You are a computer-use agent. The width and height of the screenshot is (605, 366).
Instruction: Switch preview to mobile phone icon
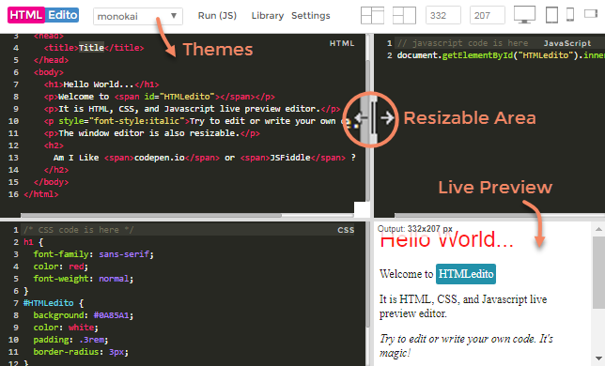tap(570, 15)
